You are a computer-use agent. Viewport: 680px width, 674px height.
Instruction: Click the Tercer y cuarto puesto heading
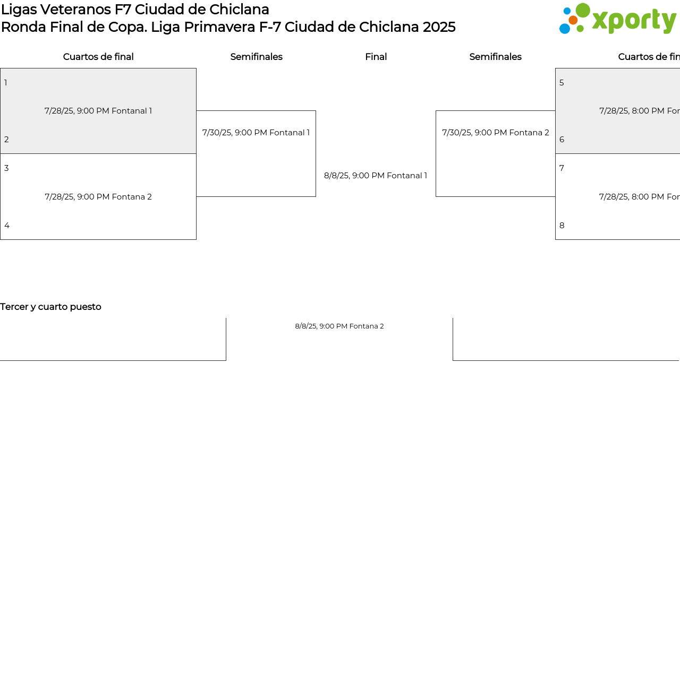50,307
